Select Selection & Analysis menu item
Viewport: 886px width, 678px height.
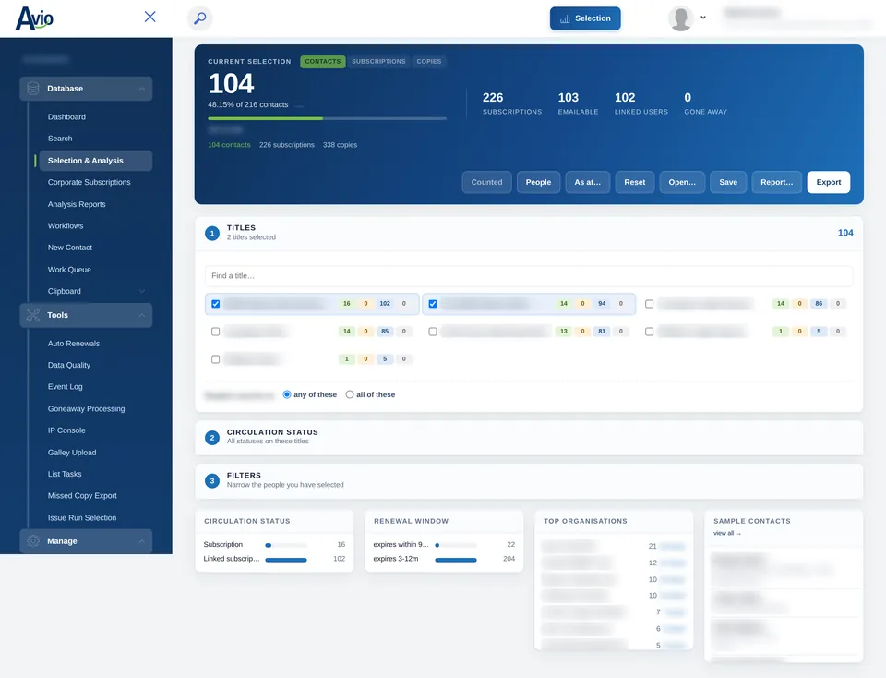click(95, 161)
